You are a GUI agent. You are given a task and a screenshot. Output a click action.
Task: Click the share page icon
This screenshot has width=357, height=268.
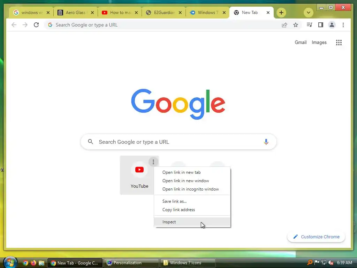coord(284,25)
